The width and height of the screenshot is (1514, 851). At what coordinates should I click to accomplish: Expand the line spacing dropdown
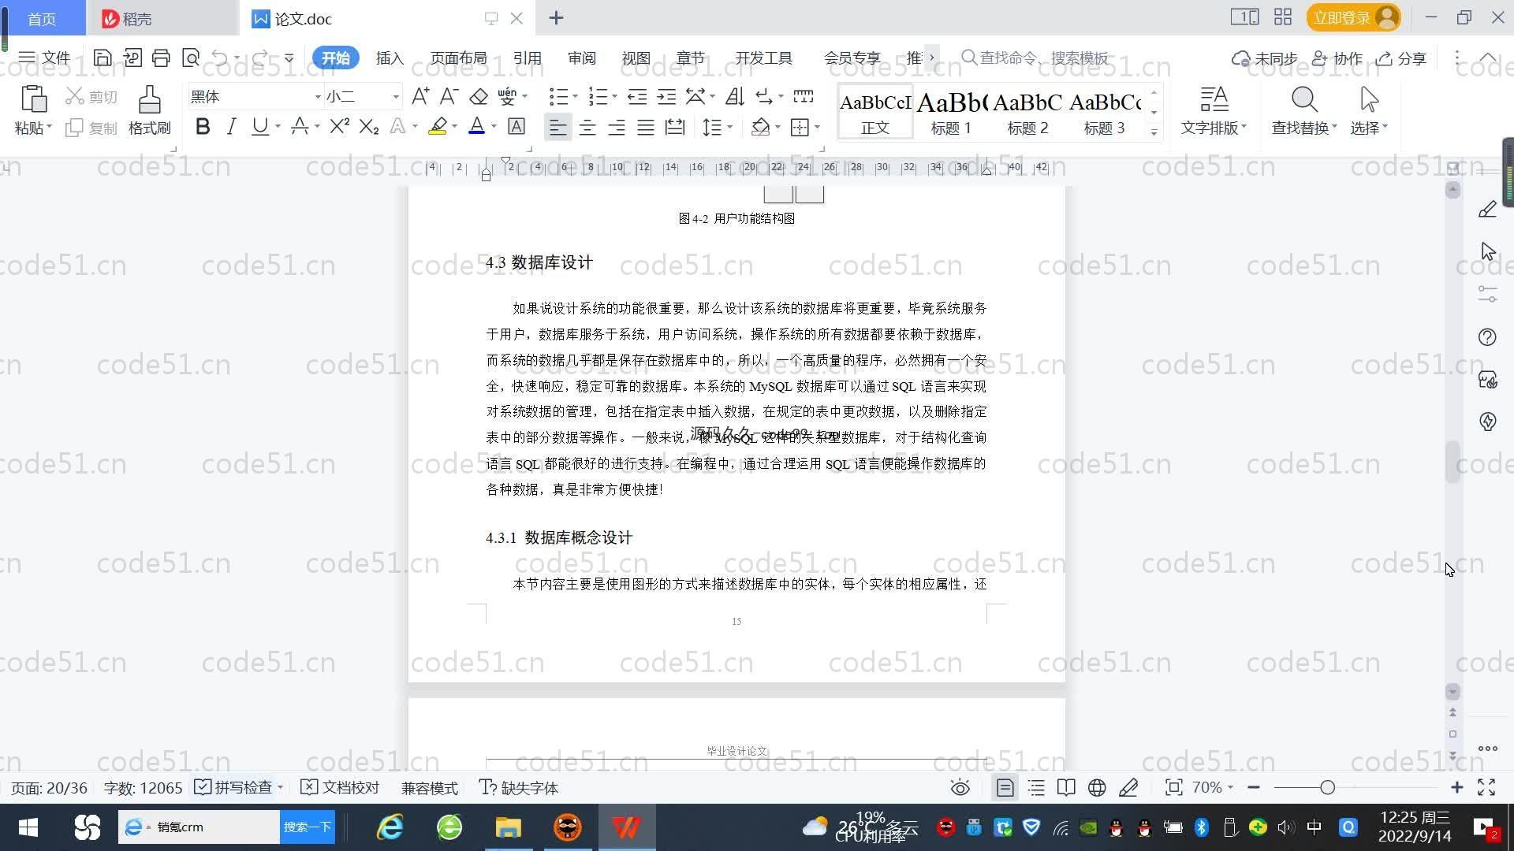coord(730,127)
